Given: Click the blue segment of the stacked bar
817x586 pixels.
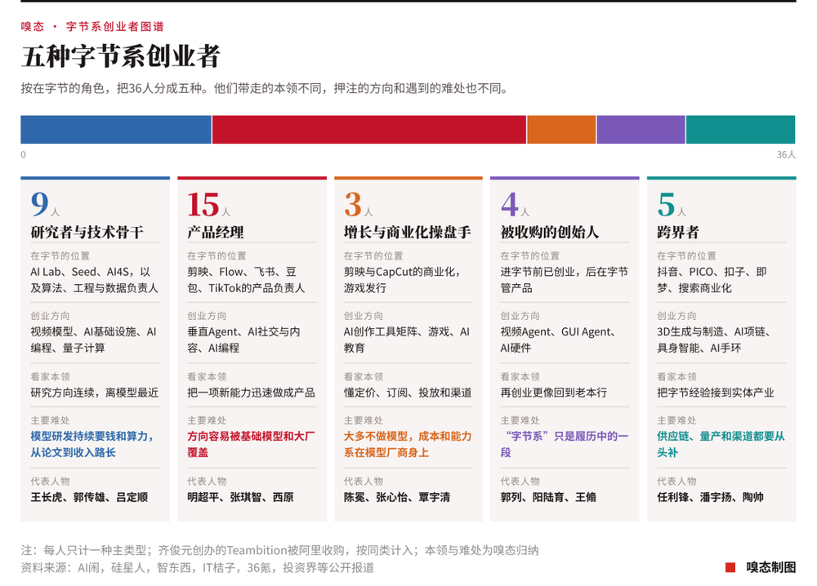Looking at the screenshot, I should pos(116,130).
